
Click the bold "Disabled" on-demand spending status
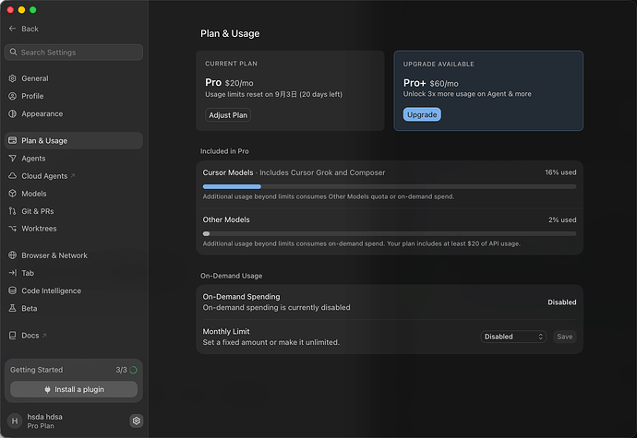562,302
